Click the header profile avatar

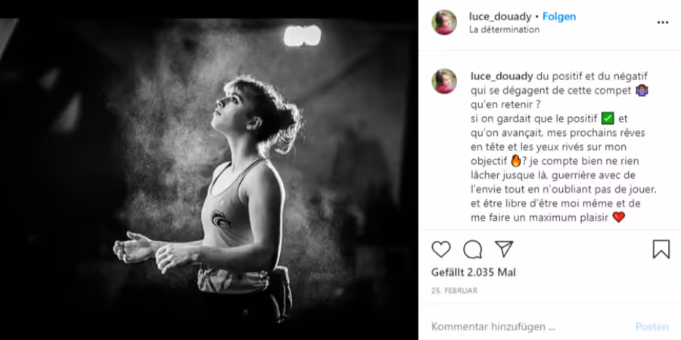pyautogui.click(x=444, y=22)
